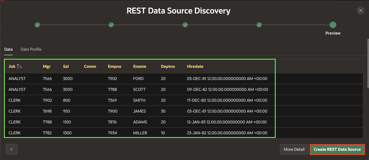
Task: Go back using the left chevron button
Action: tap(12, 149)
